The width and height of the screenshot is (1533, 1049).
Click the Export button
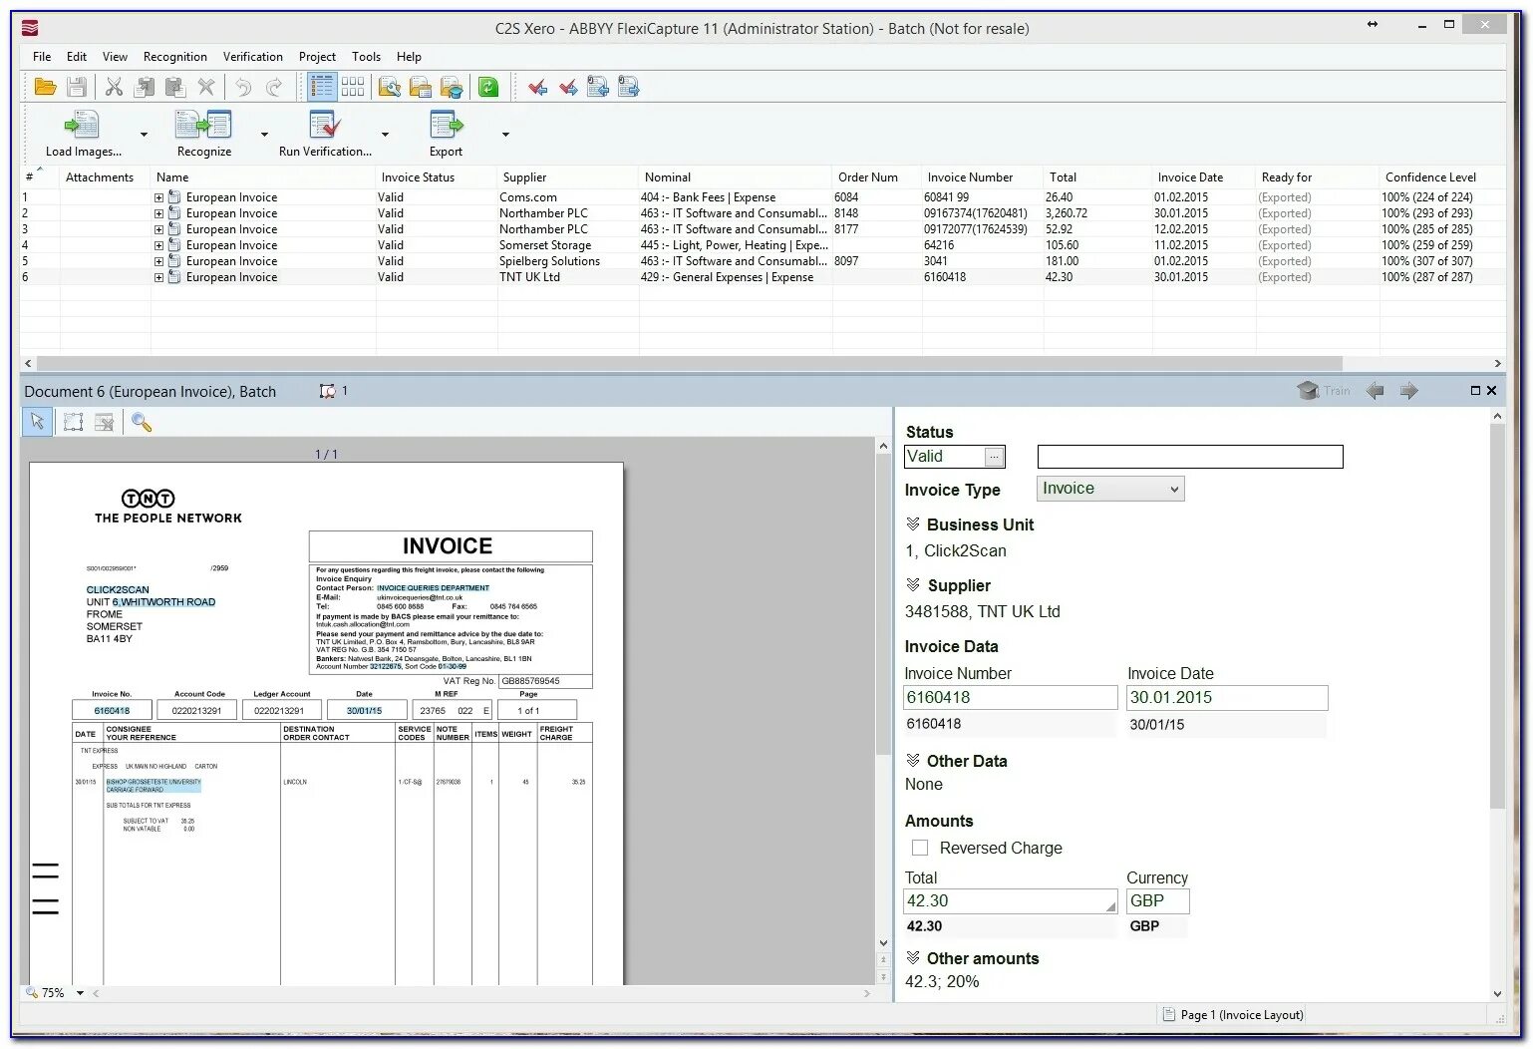[x=446, y=135]
